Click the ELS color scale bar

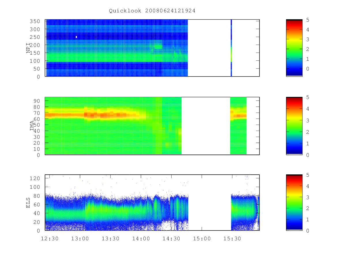[294, 202]
